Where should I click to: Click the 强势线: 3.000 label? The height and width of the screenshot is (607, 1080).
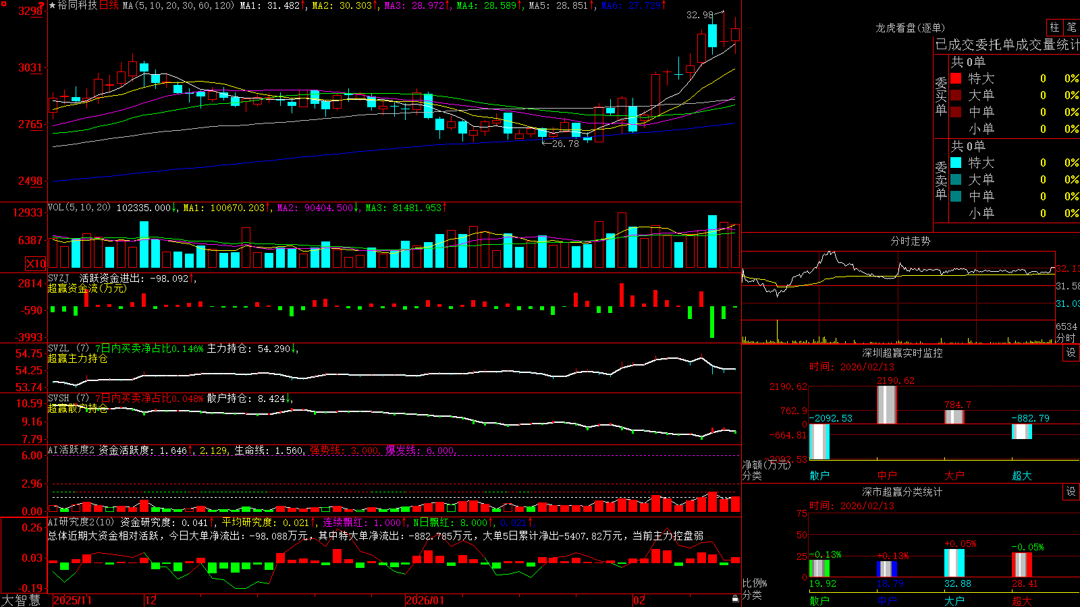(344, 450)
